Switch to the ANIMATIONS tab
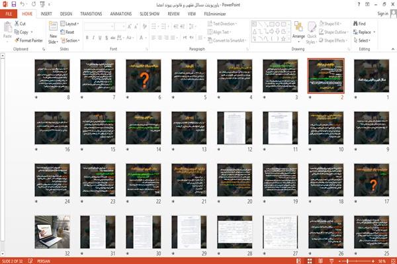 (x=121, y=14)
